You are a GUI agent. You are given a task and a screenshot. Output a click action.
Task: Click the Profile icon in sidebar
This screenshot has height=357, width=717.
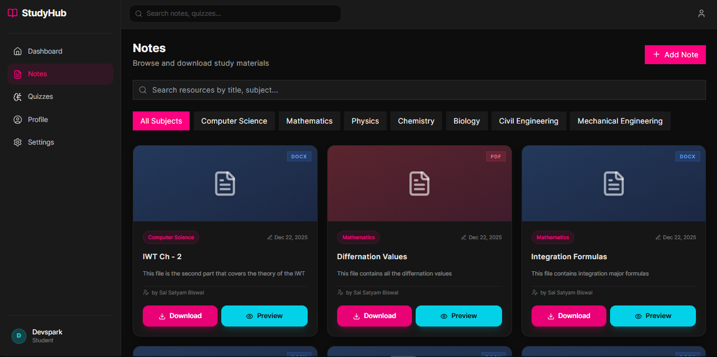(18, 120)
